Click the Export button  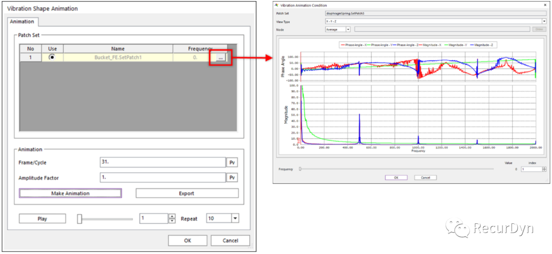(187, 193)
